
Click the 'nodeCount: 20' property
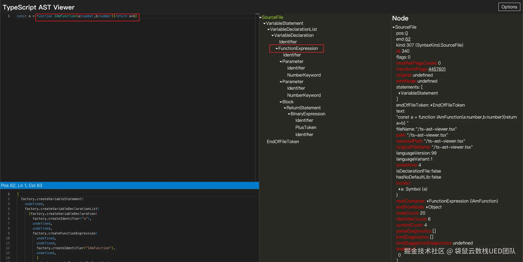(x=411, y=213)
